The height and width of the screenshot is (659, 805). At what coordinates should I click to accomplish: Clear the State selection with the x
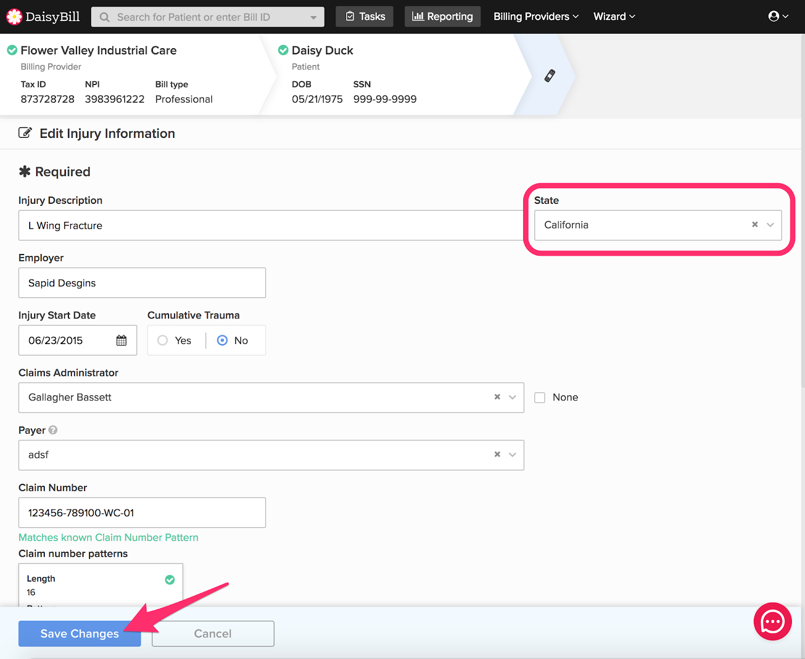pos(755,224)
